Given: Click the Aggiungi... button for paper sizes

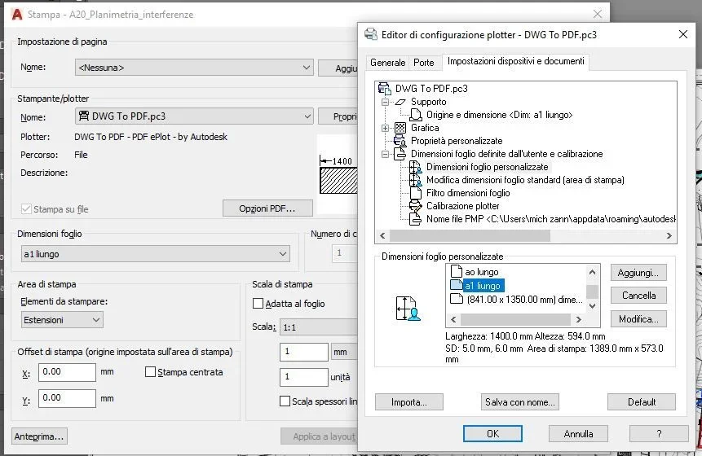Looking at the screenshot, I should (638, 273).
